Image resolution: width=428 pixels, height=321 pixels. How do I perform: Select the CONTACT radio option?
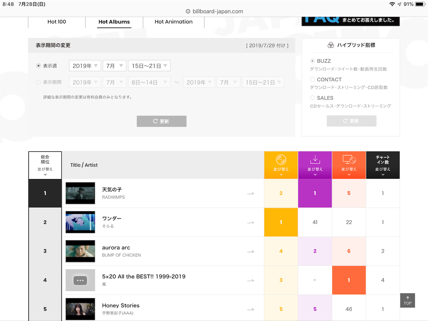point(312,79)
